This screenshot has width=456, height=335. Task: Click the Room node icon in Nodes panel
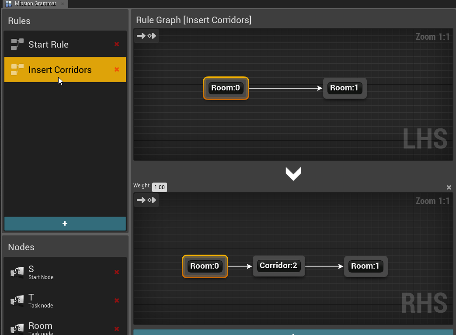[x=17, y=328]
